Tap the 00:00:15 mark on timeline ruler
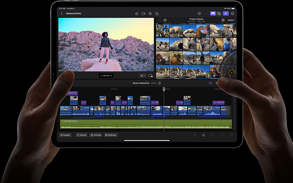 (x=115, y=89)
